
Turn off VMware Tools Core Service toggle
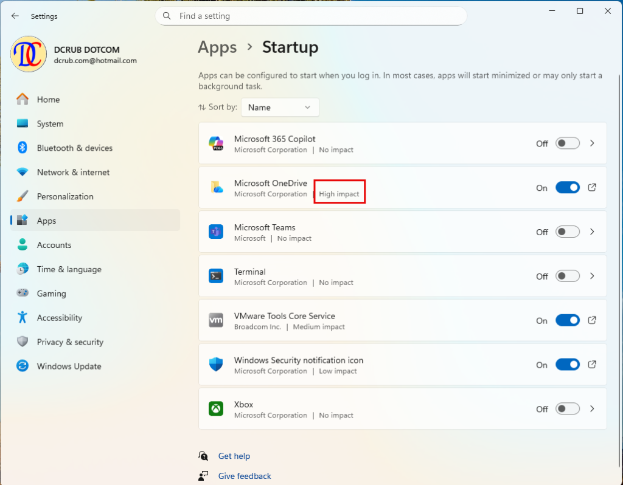point(568,320)
